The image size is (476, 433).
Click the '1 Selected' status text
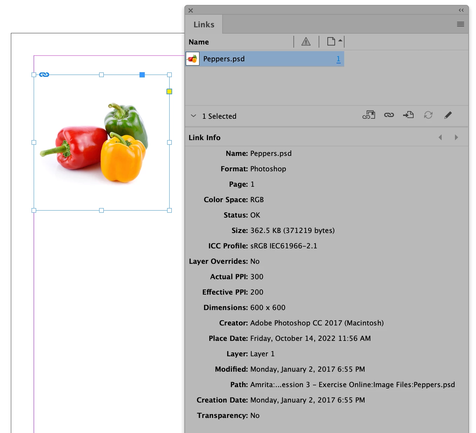(x=219, y=116)
